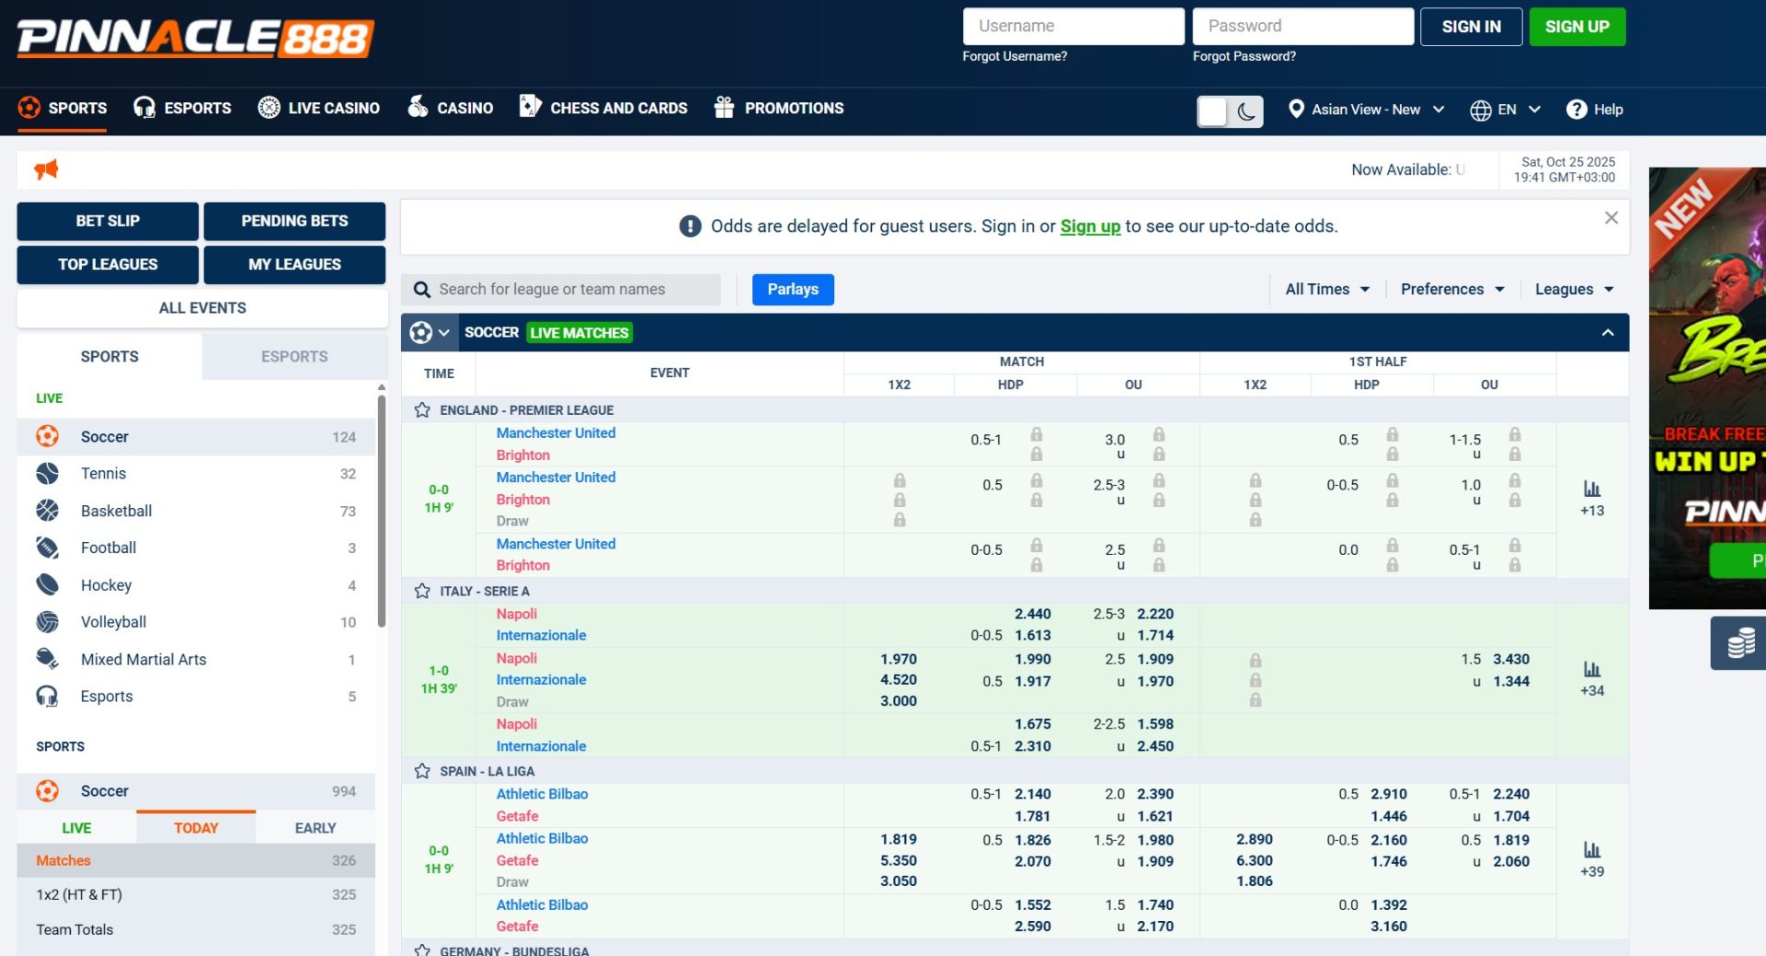Open the Asian View layout dropdown
1766x956 pixels.
pyautogui.click(x=1366, y=109)
